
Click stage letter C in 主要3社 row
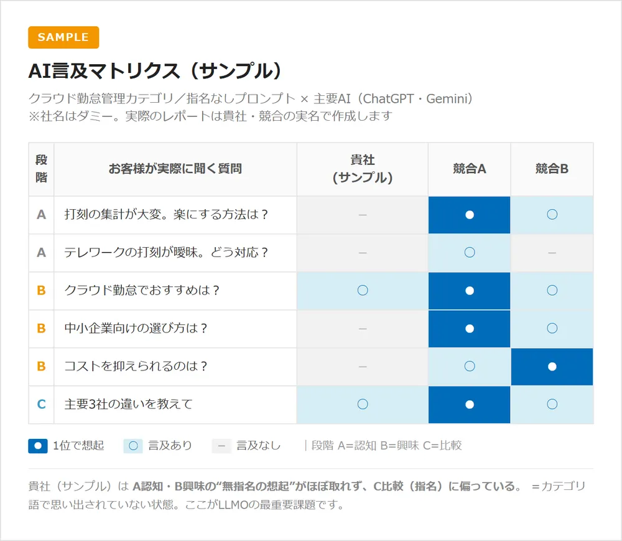click(41, 404)
